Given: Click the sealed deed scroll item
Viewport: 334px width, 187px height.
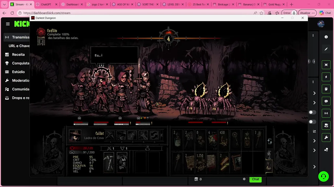Looking at the screenshot, I should pyautogui.click(x=189, y=162).
